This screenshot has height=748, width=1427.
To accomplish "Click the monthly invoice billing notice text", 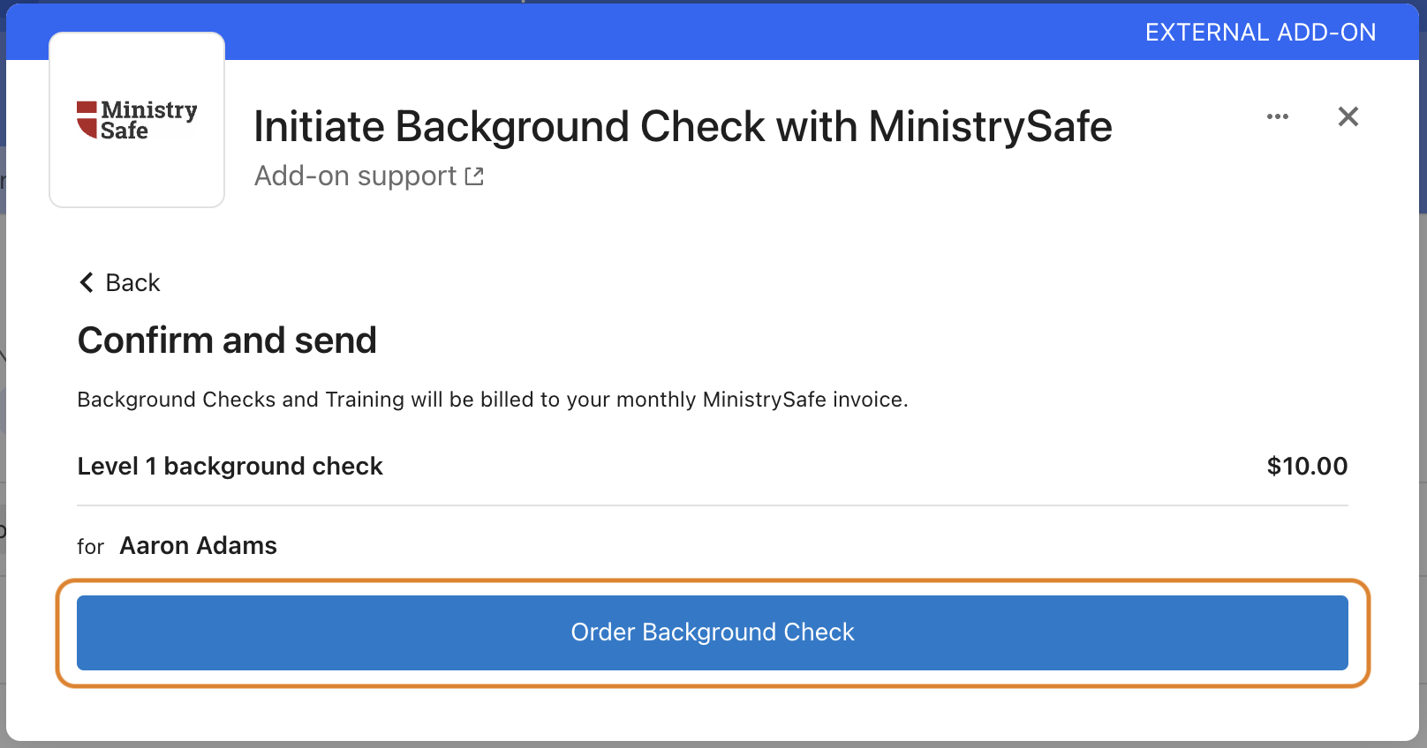I will click(x=492, y=400).
